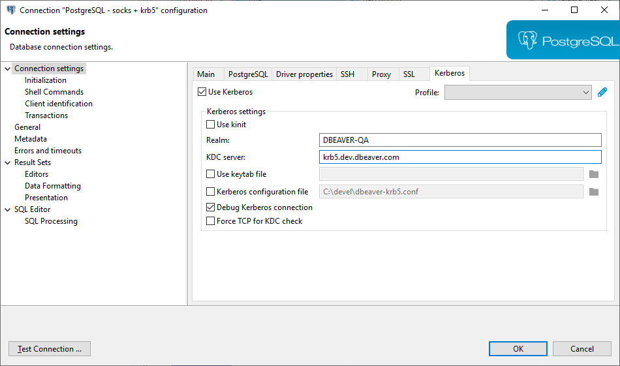This screenshot has height=366, width=620.
Task: Select Connection settings in tree
Action: coord(49,69)
